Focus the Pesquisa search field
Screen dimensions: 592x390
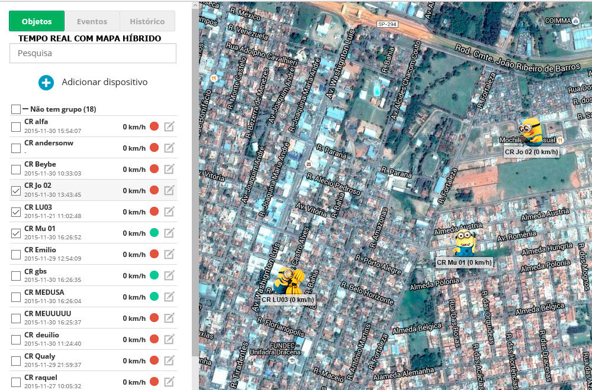(x=93, y=53)
